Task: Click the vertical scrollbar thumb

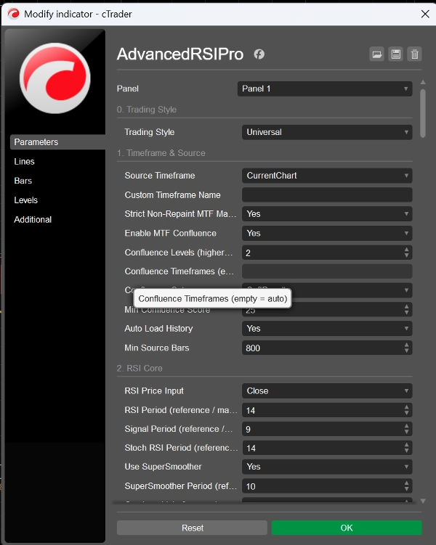Action: pos(423,114)
